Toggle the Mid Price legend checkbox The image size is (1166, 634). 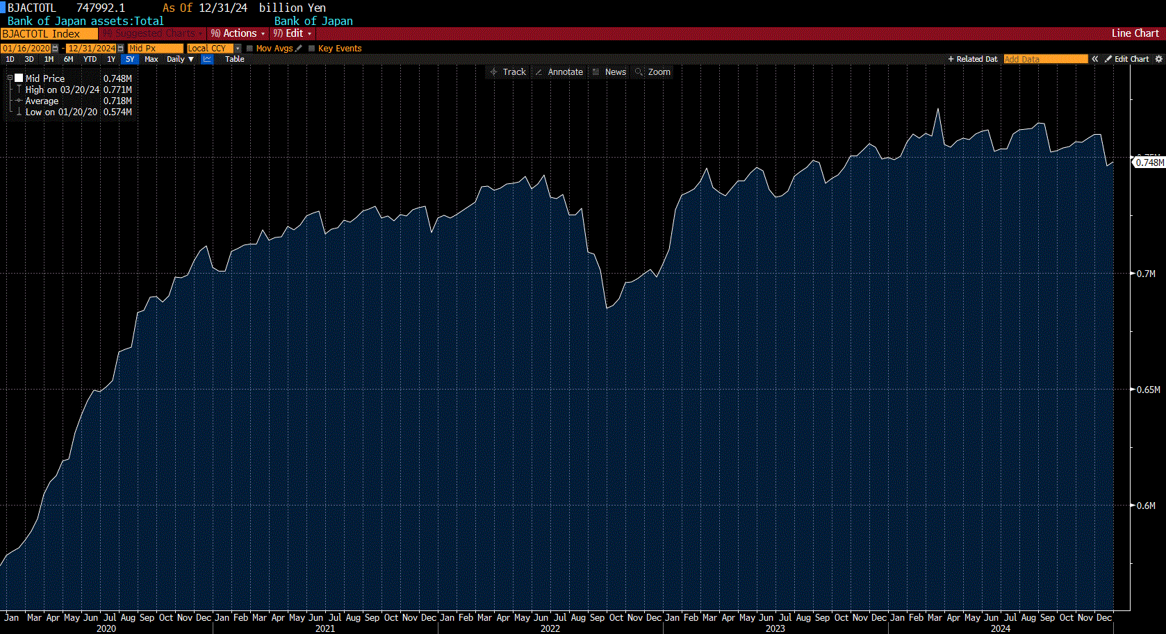point(19,78)
